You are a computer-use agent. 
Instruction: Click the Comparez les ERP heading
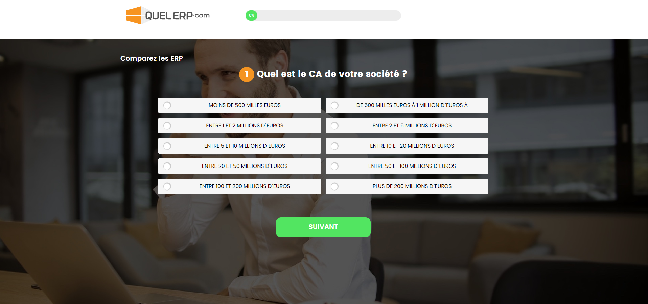(x=152, y=58)
